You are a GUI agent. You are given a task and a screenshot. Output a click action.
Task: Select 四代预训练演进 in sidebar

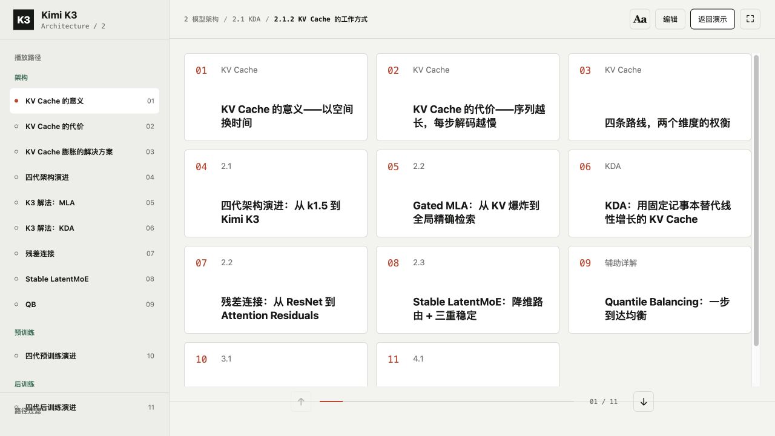tap(84, 356)
